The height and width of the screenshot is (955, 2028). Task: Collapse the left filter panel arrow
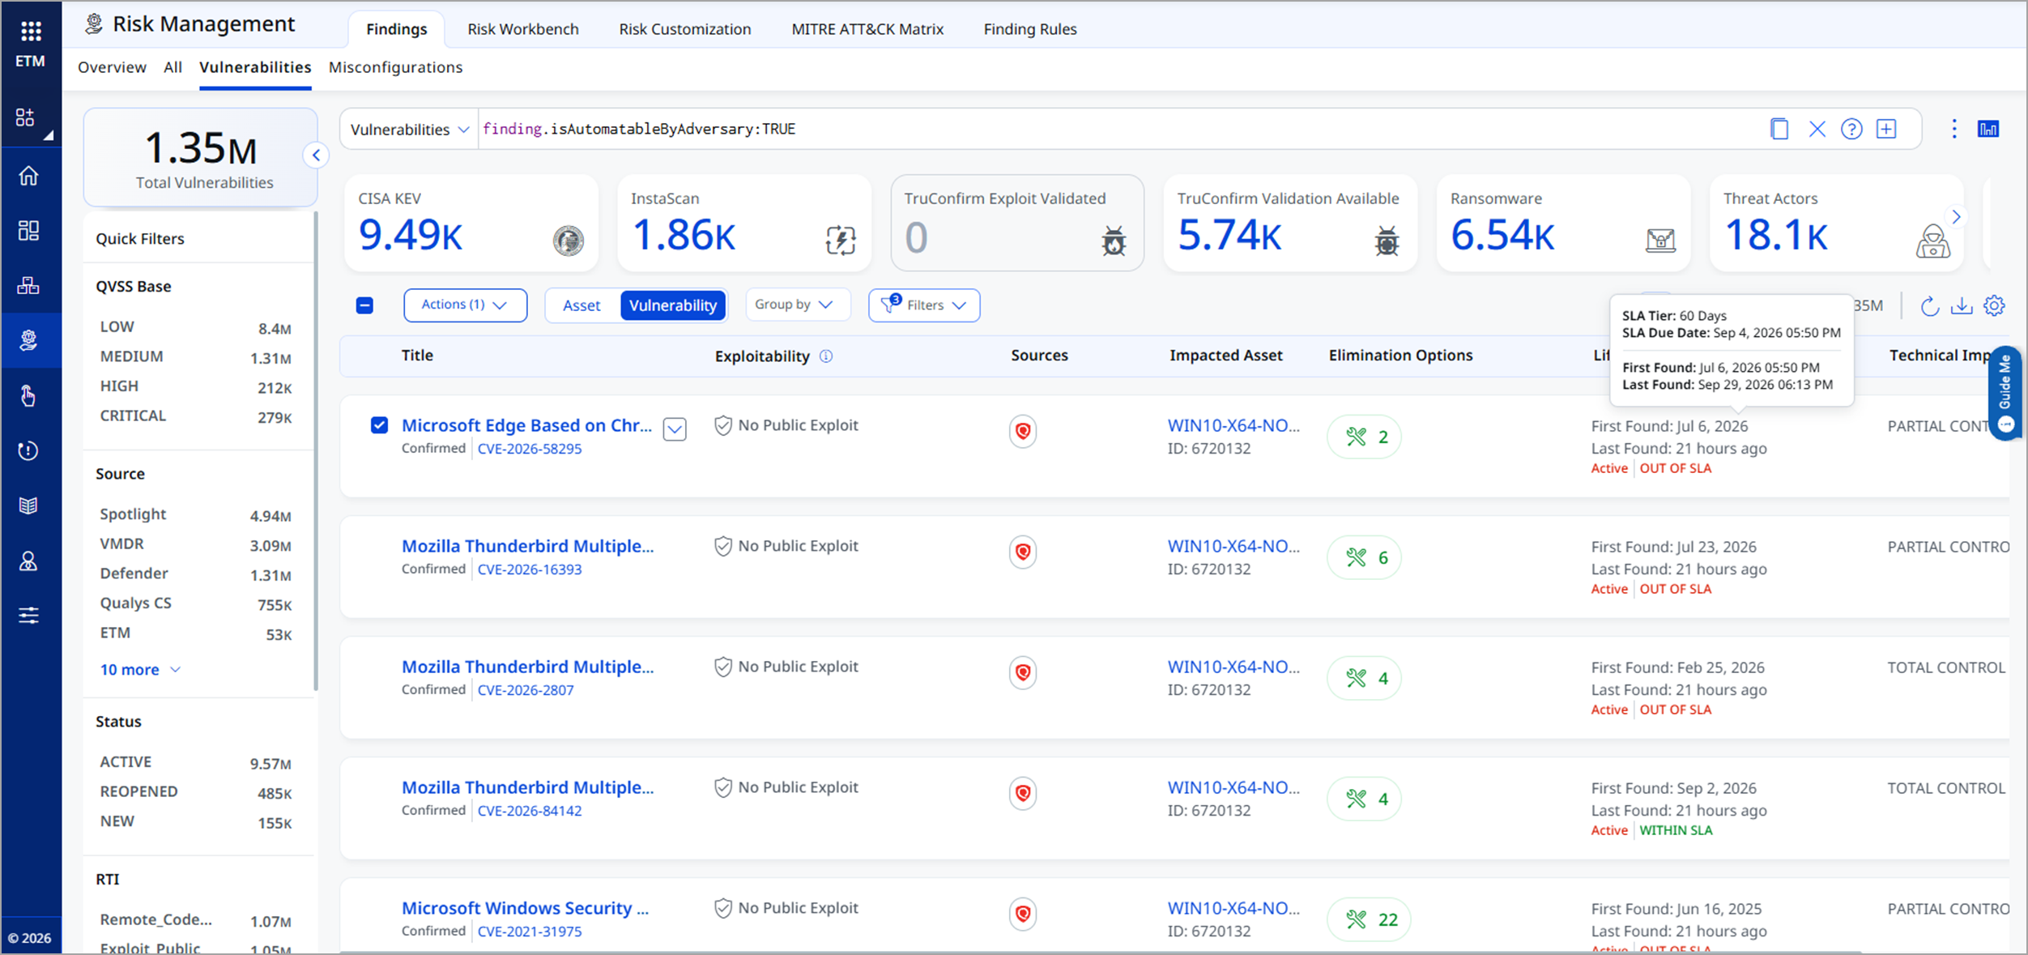(x=317, y=155)
